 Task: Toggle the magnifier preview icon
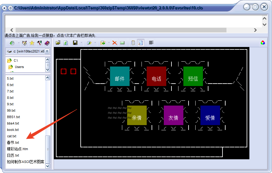point(141,43)
